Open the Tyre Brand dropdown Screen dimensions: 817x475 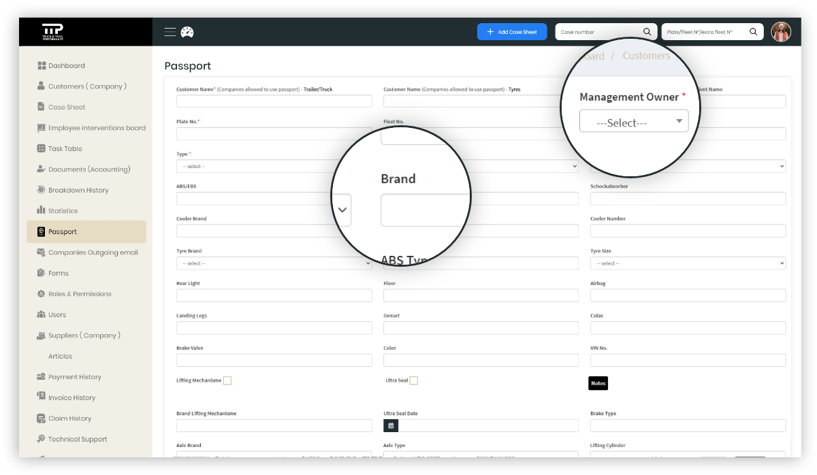click(x=274, y=263)
